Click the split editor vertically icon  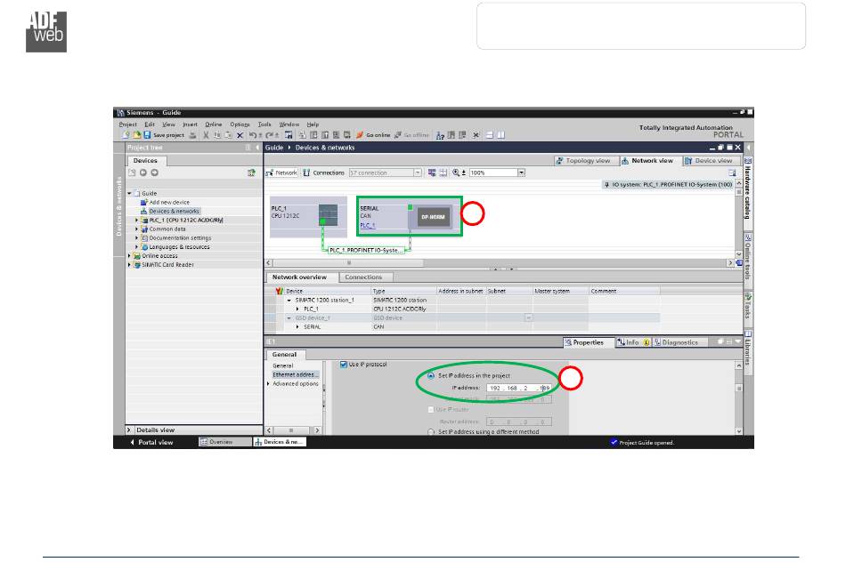[500, 134]
